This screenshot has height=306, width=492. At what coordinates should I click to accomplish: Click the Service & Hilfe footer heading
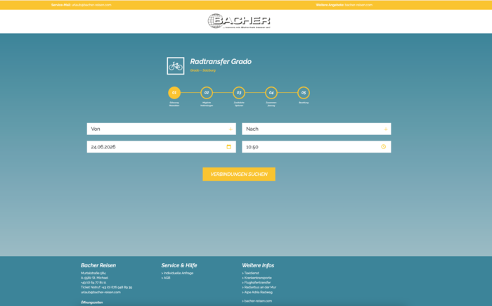pyautogui.click(x=179, y=265)
